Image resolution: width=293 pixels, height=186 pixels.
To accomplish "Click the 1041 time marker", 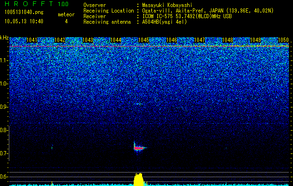I will (x=32, y=40).
